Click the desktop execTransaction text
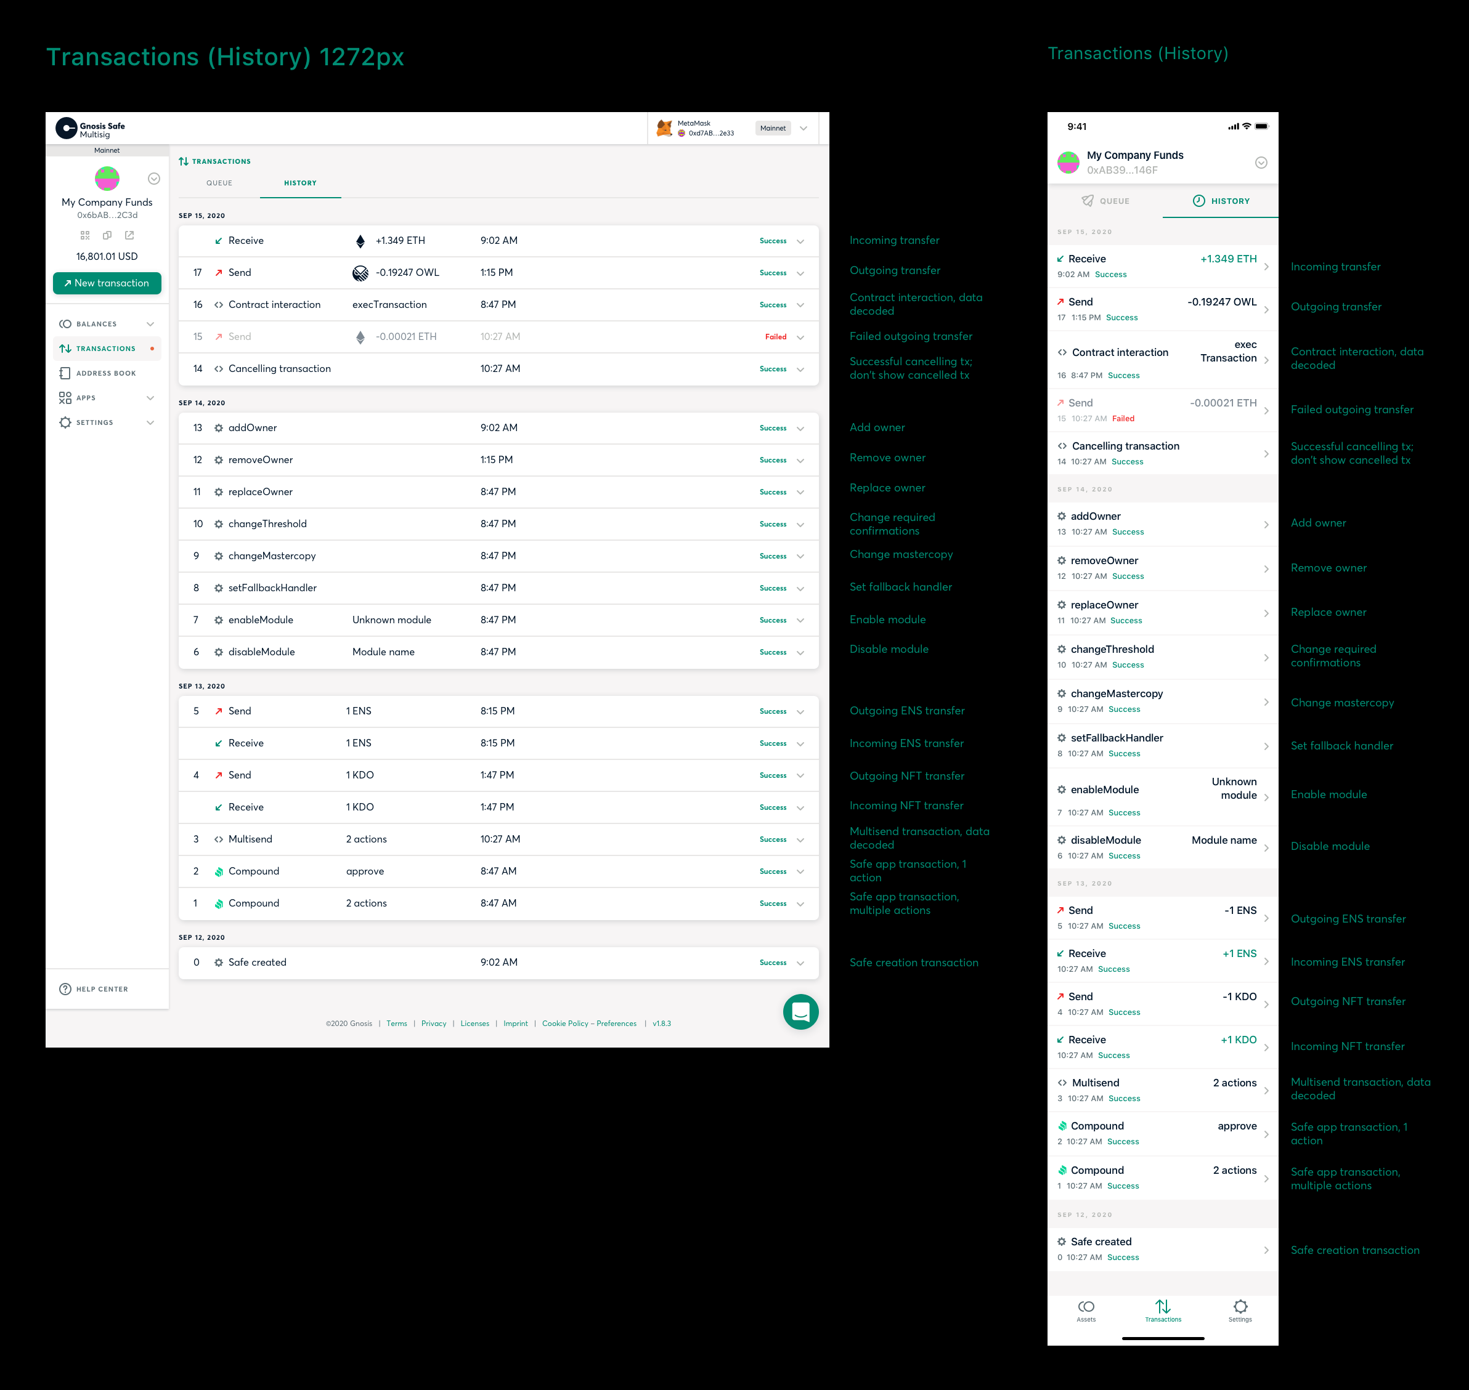Image resolution: width=1469 pixels, height=1390 pixels. 389,304
